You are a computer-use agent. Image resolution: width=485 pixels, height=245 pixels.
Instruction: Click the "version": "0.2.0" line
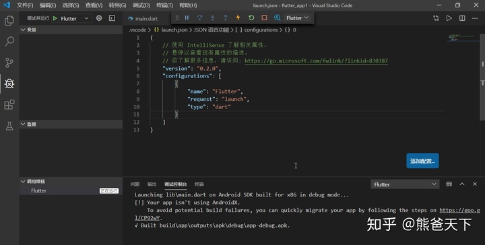(x=192, y=69)
